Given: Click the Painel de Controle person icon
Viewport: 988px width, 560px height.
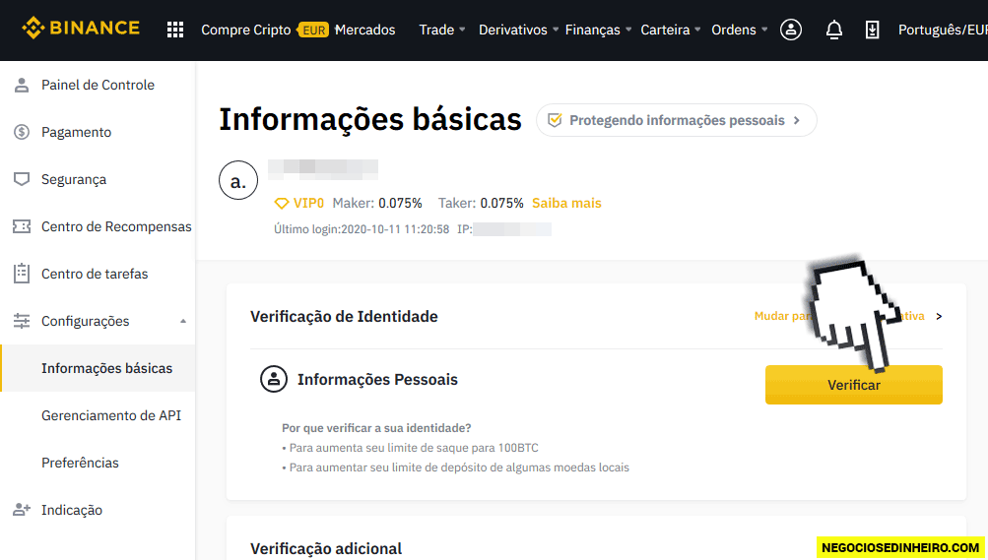Looking at the screenshot, I should (x=22, y=85).
